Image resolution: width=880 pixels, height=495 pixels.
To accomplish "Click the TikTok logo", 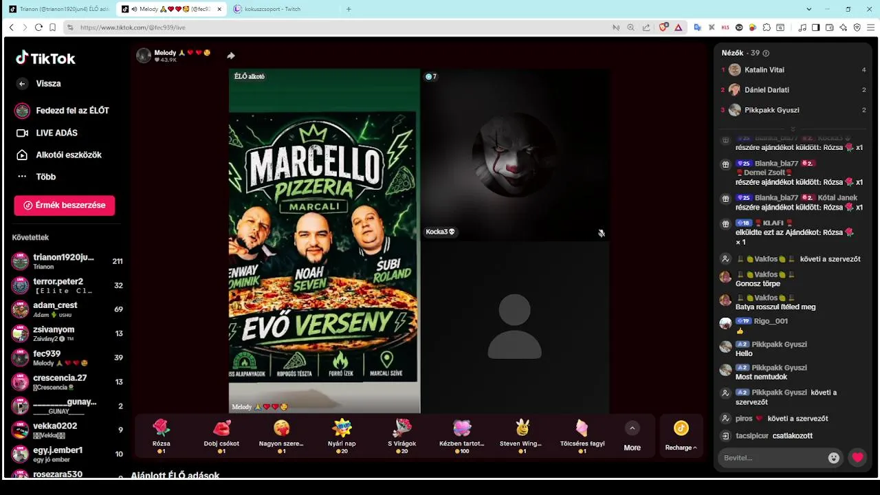I will (x=45, y=58).
